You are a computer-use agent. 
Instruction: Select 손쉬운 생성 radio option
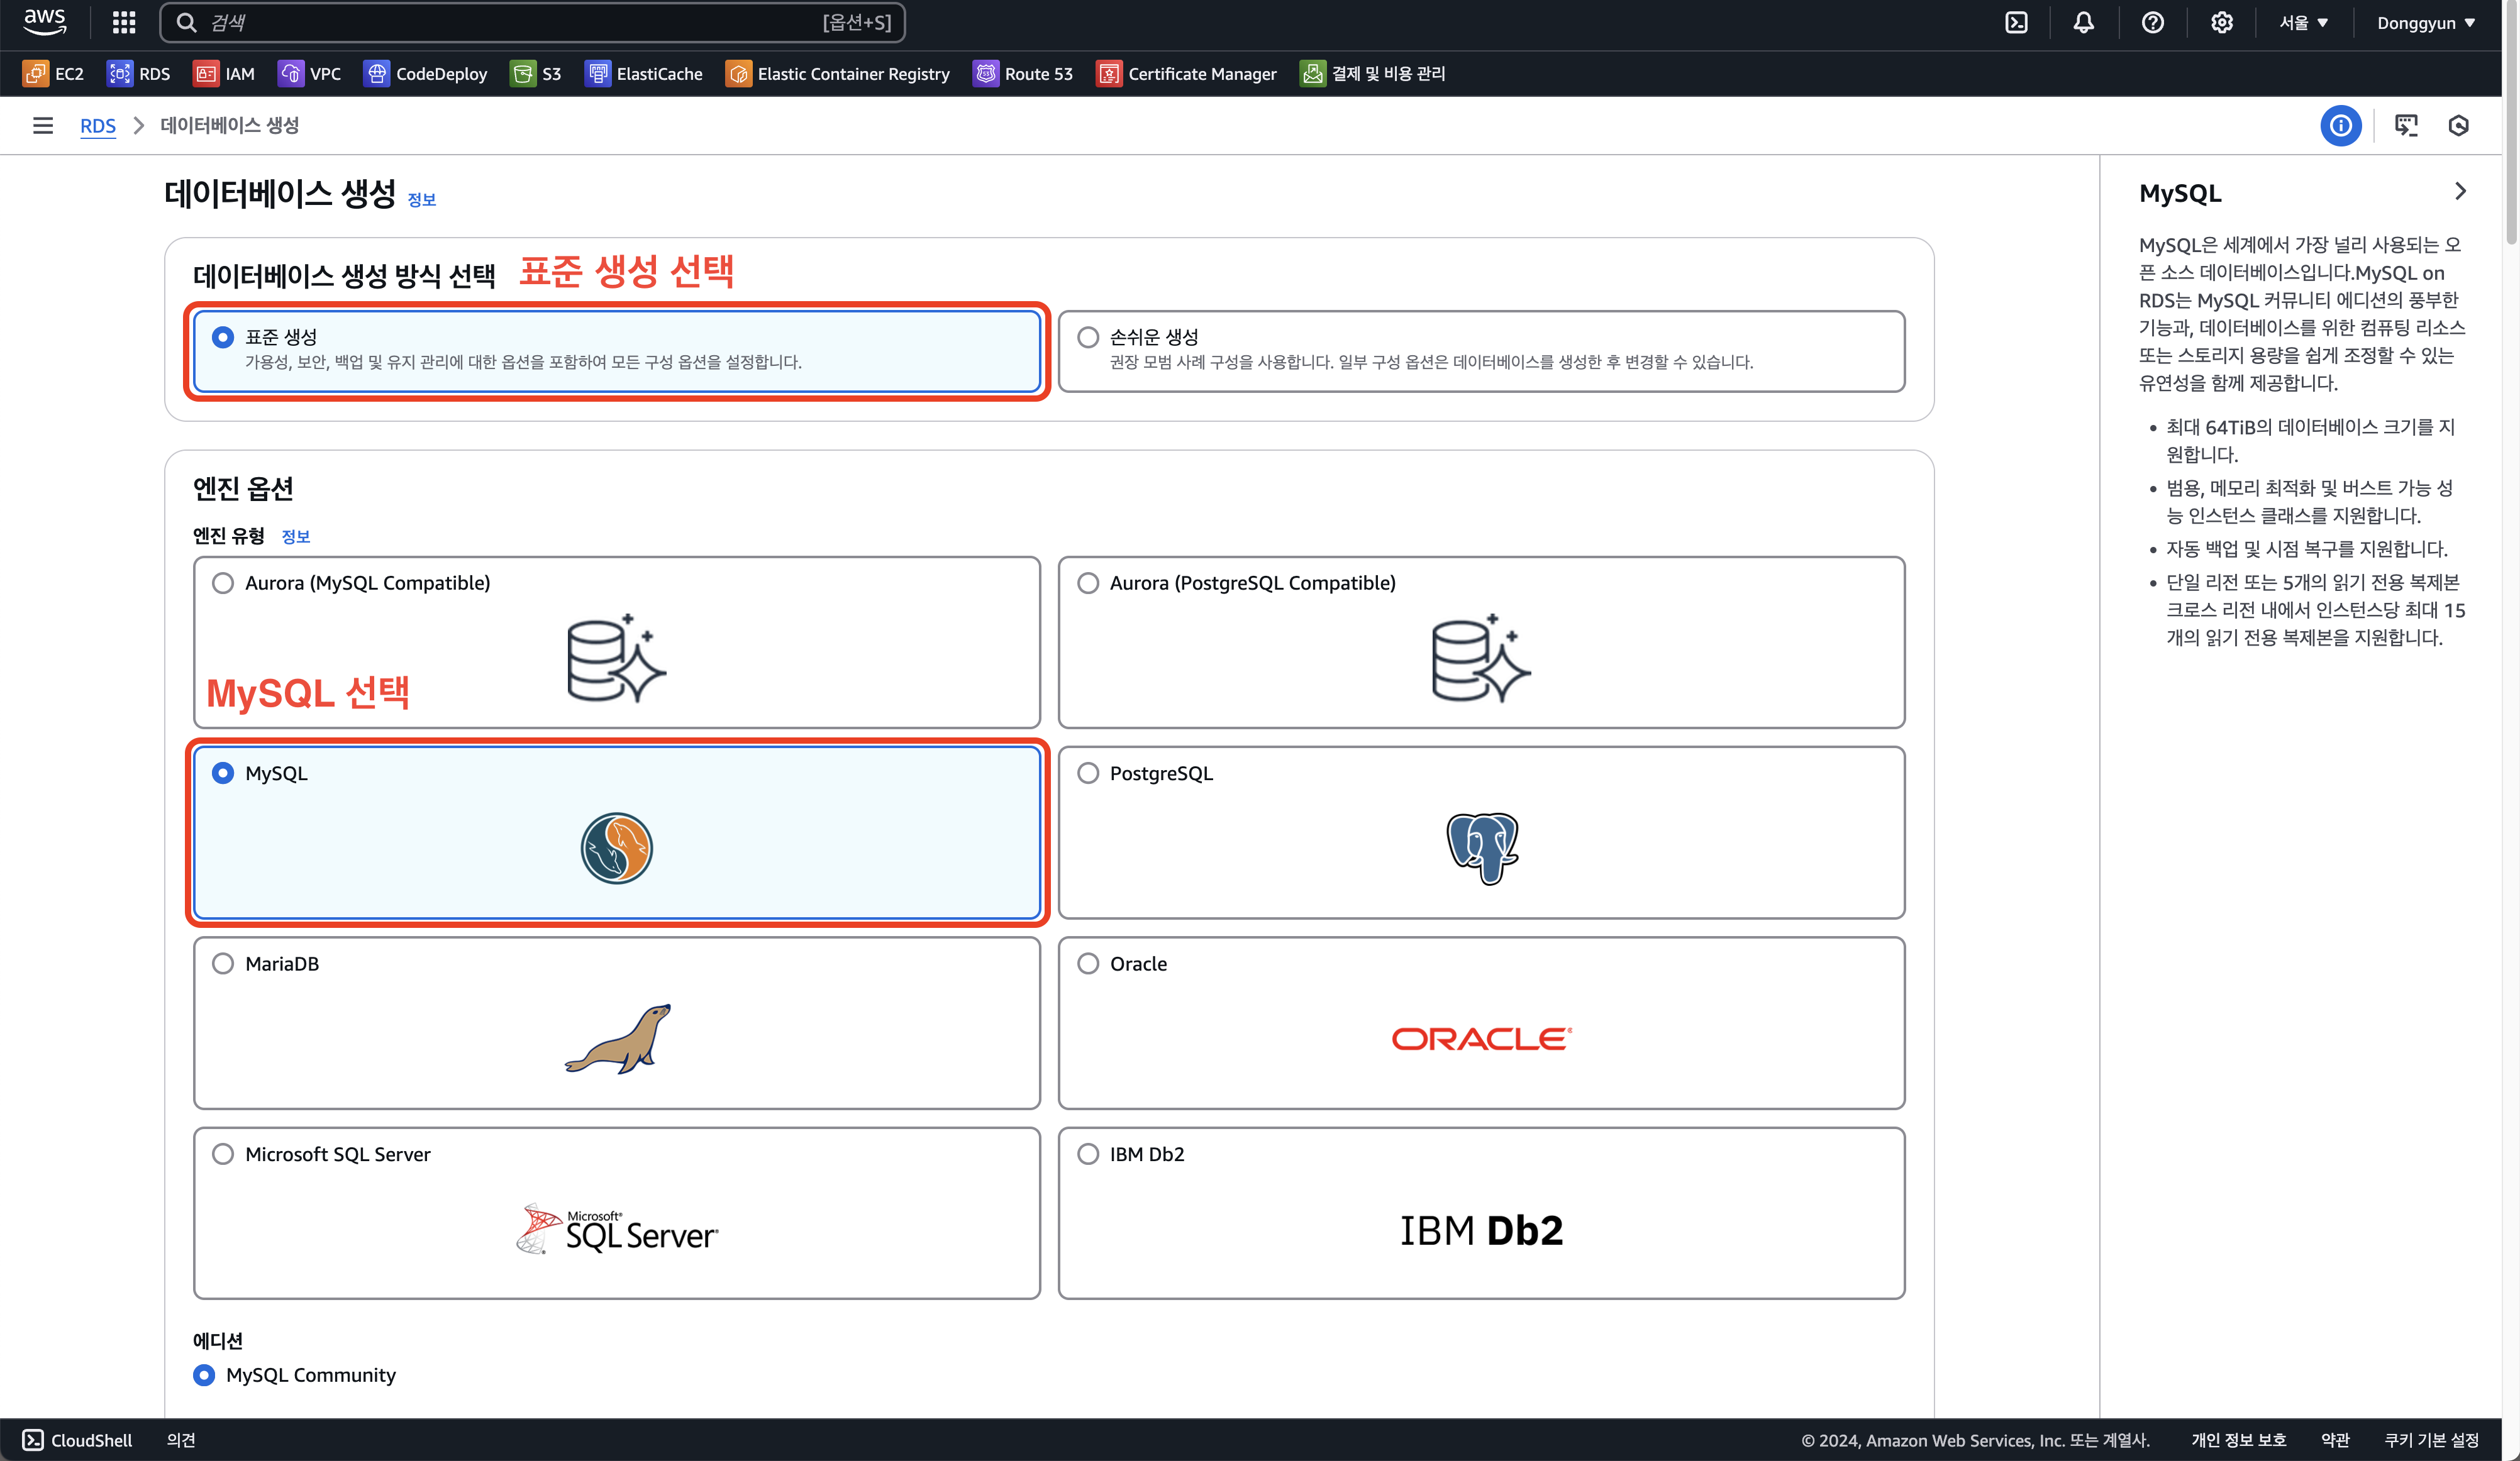1088,338
